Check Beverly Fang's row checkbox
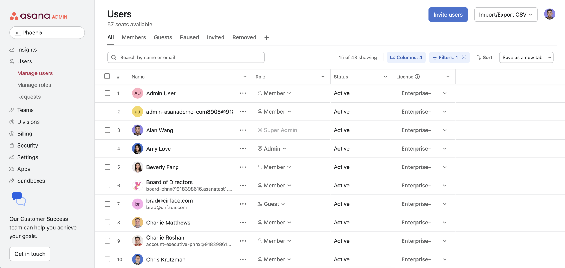 coord(107,167)
